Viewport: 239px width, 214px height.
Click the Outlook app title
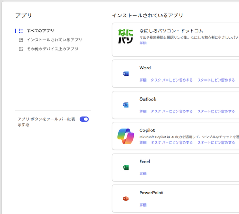tap(148, 99)
